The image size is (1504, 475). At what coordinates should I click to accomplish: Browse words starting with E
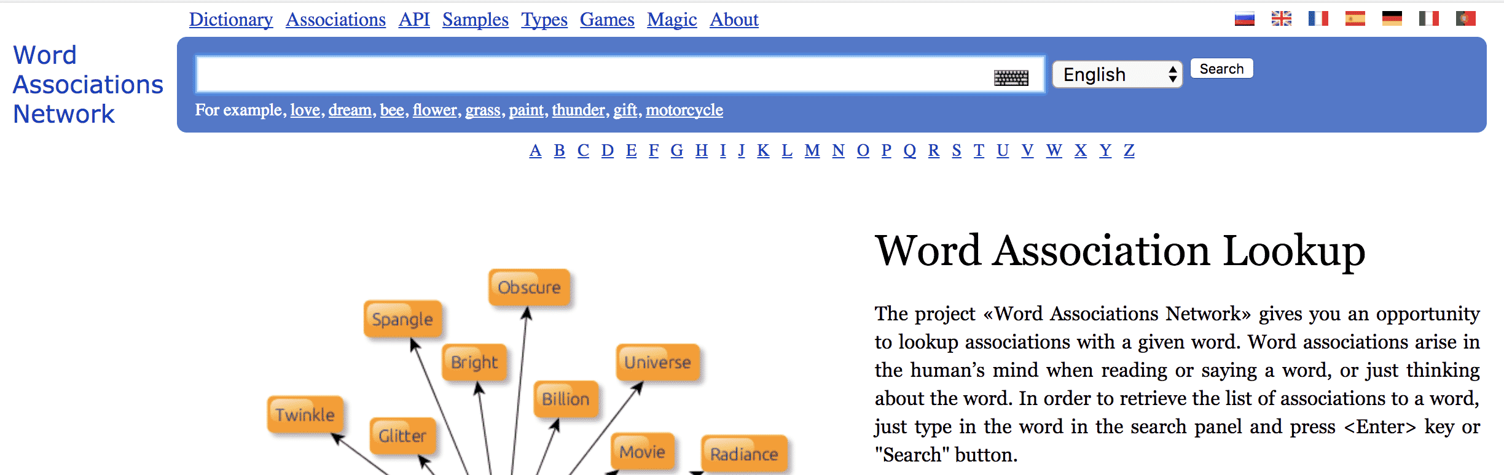click(x=631, y=150)
